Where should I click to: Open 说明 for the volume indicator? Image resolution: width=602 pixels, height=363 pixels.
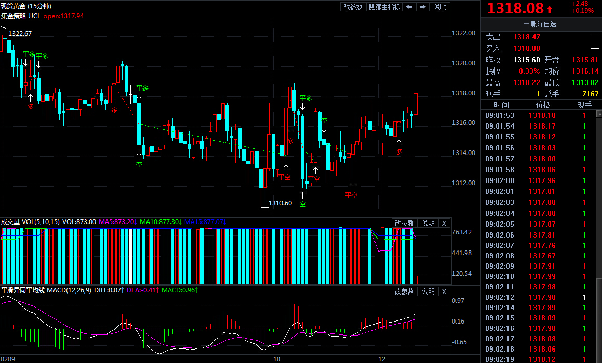tap(428, 223)
